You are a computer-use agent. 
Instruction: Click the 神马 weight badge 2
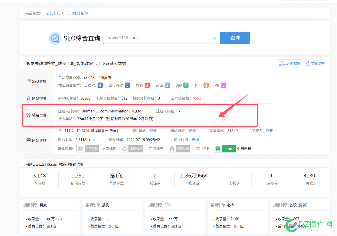click(206, 85)
